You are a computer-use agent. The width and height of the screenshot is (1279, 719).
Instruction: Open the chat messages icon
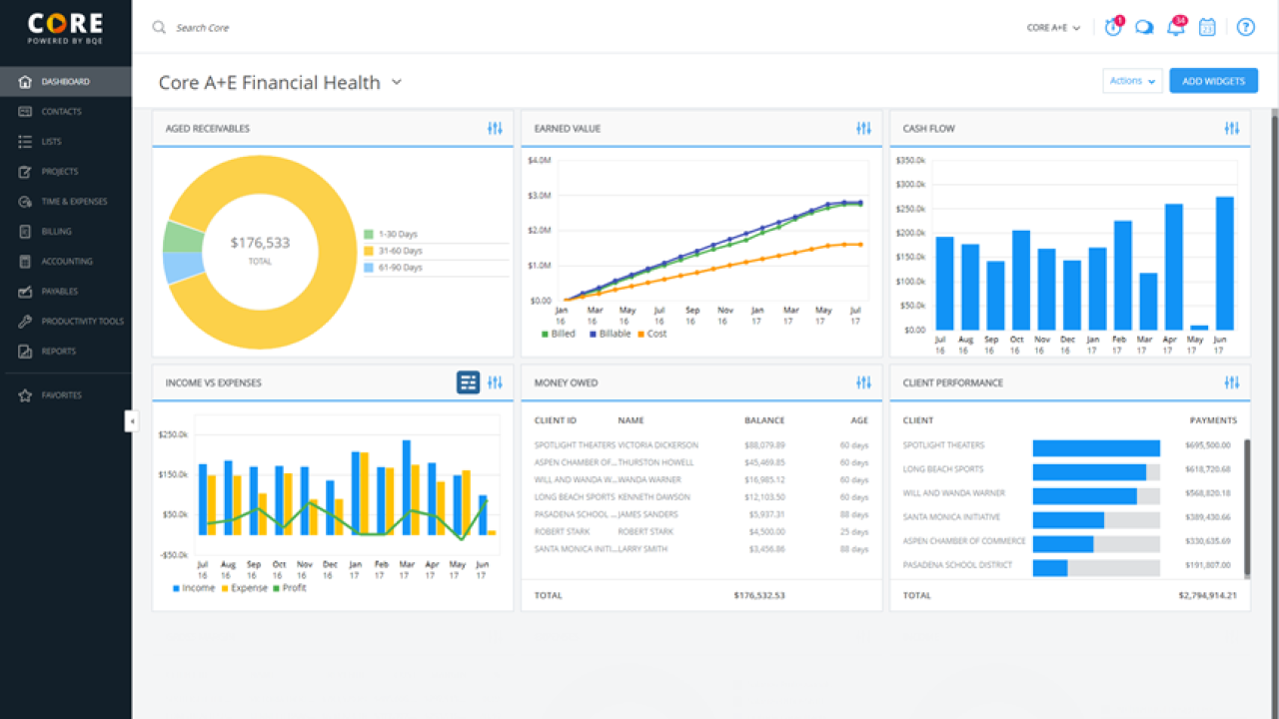(x=1144, y=28)
